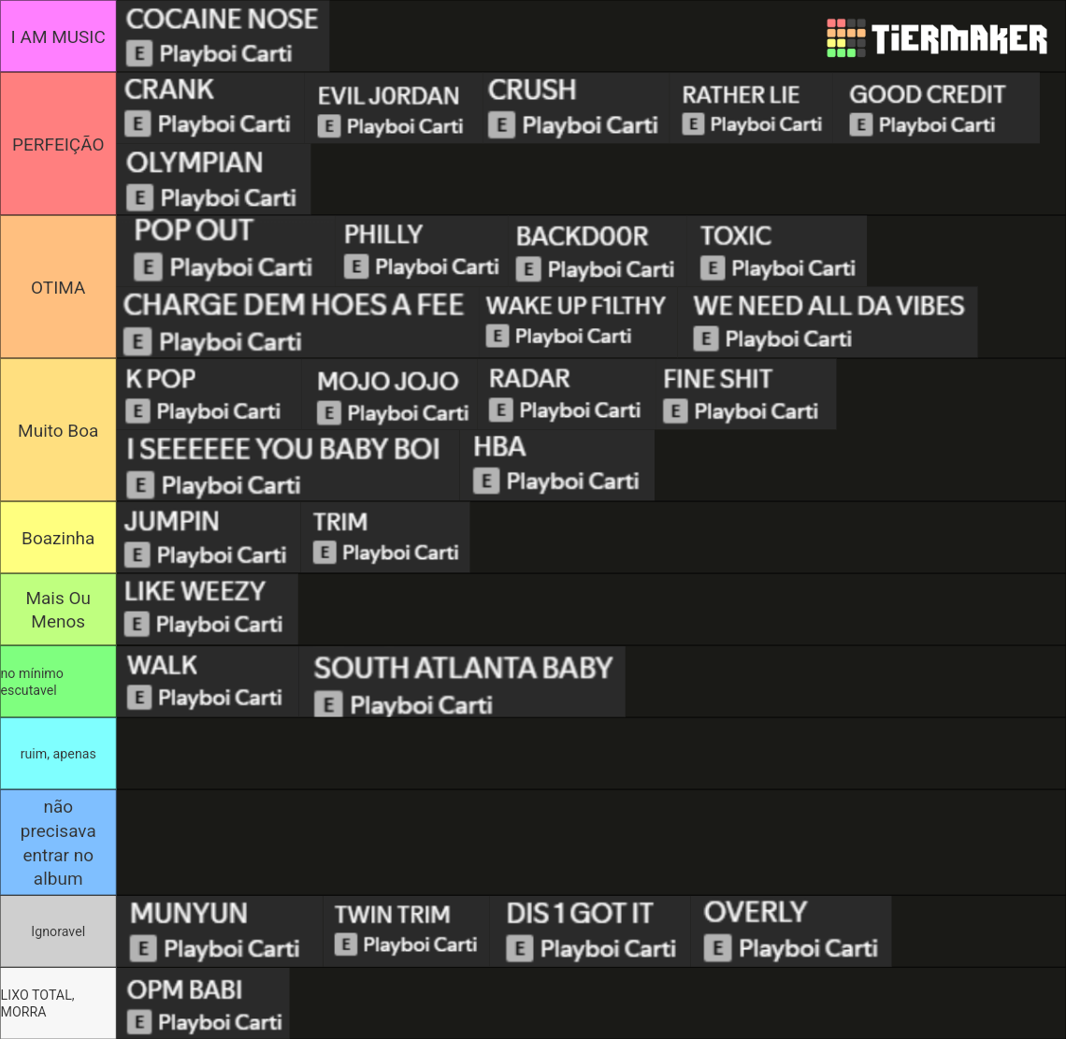Click the explicit E icon under RADAR

[501, 410]
